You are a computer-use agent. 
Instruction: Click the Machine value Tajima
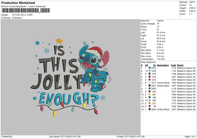(x=160, y=21)
